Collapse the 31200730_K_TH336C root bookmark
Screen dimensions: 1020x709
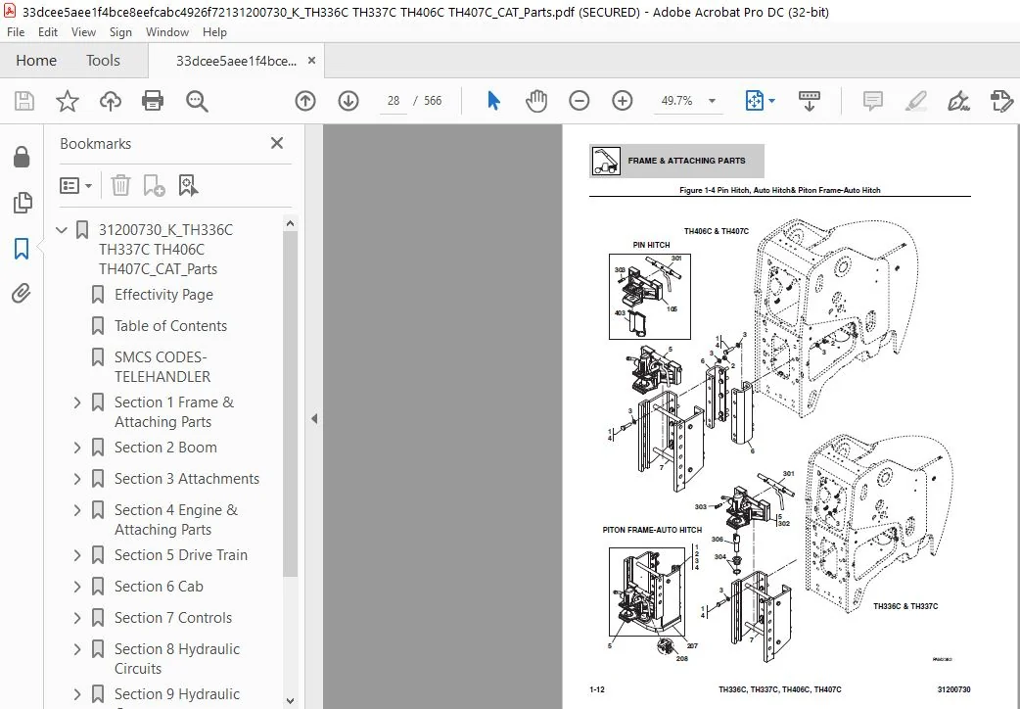point(62,230)
